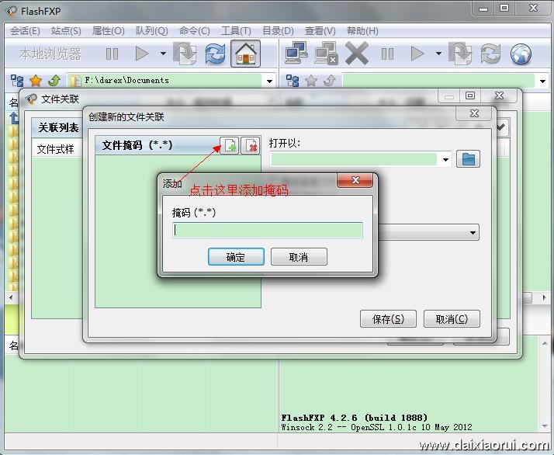554x455 pixels.
Task: Click the remote pane refresh icon
Action: (x=490, y=54)
